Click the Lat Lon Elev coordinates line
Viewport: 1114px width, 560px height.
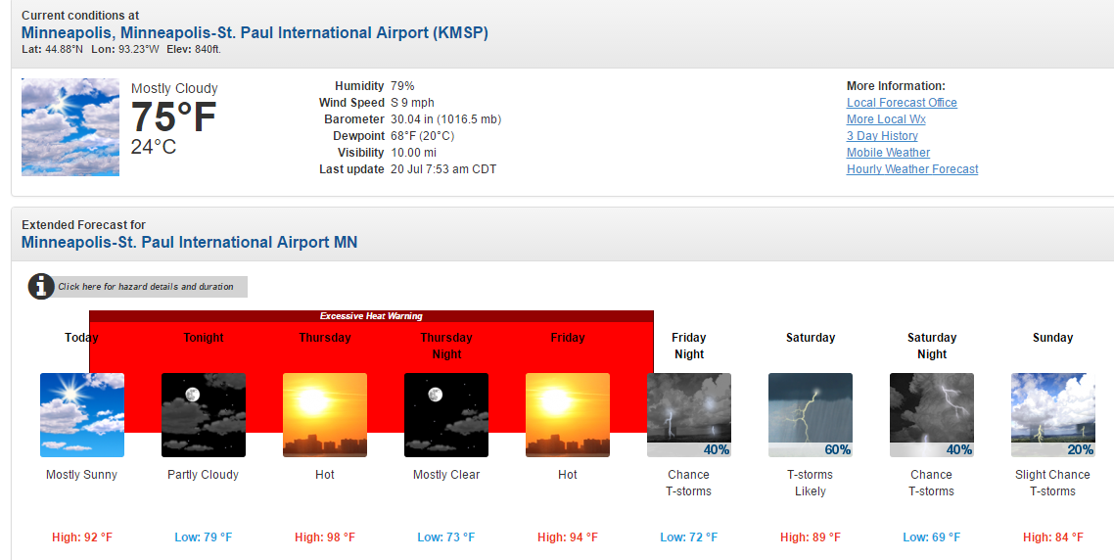click(120, 49)
